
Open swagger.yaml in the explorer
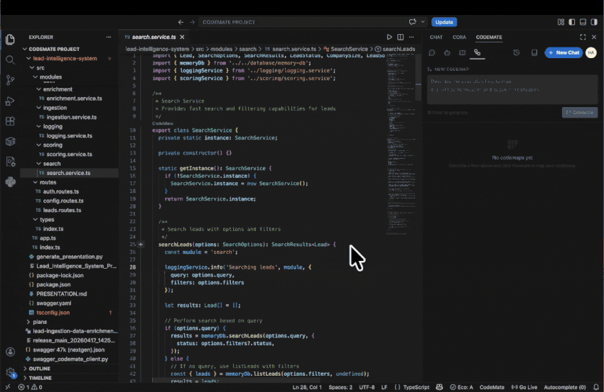[x=54, y=303]
